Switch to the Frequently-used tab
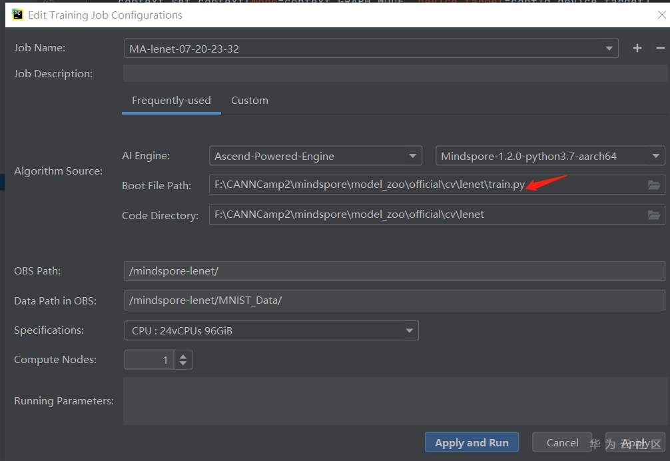 pyautogui.click(x=171, y=101)
